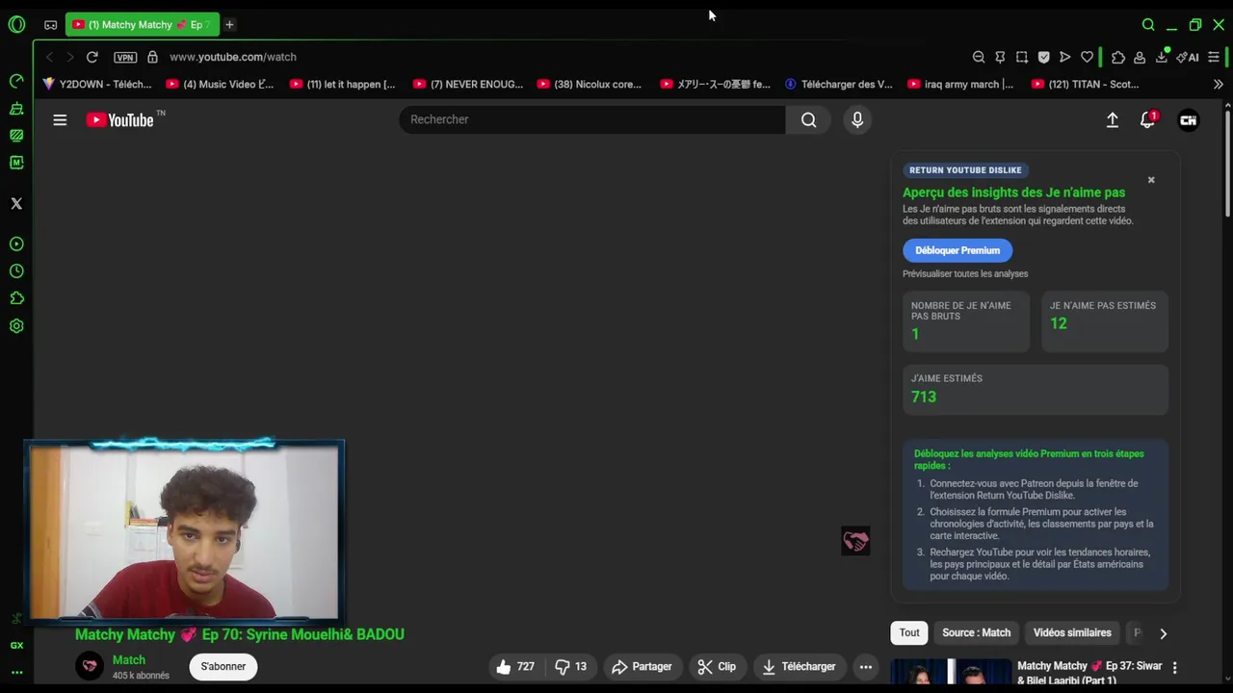
Task: Open Easy Setup sliders icon
Action: click(1214, 57)
